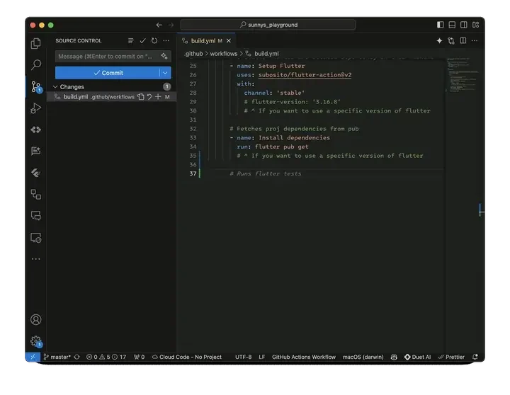Click View as Tree list icon
The width and height of the screenshot is (510, 395).
tap(131, 40)
